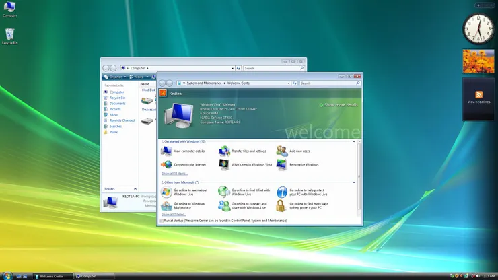The width and height of the screenshot is (498, 280).
Task: Click System and Maintenance breadcrumb
Action: [x=204, y=83]
